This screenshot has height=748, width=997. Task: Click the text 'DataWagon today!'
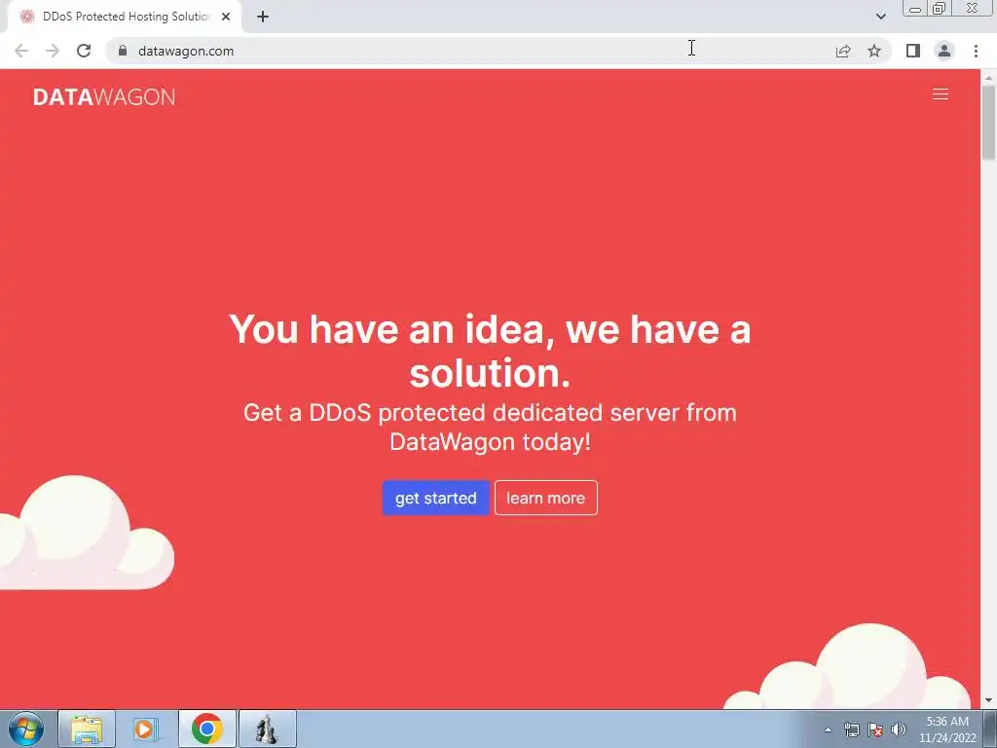pos(491,442)
